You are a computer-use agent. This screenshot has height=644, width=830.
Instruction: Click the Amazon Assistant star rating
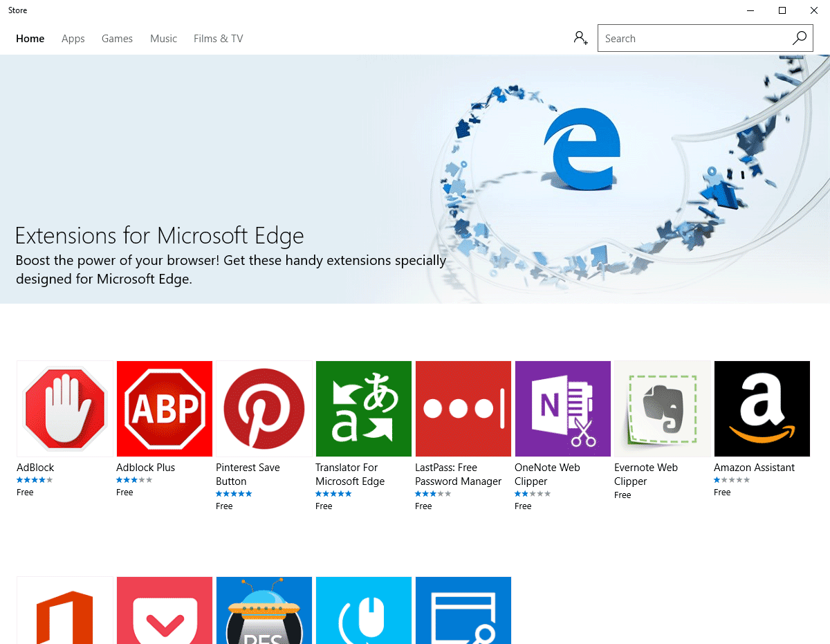pos(732,480)
